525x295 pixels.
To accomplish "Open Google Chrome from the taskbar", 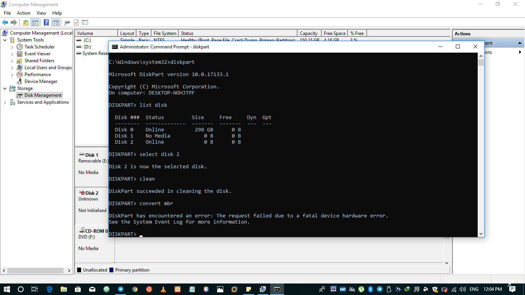I will [135, 289].
